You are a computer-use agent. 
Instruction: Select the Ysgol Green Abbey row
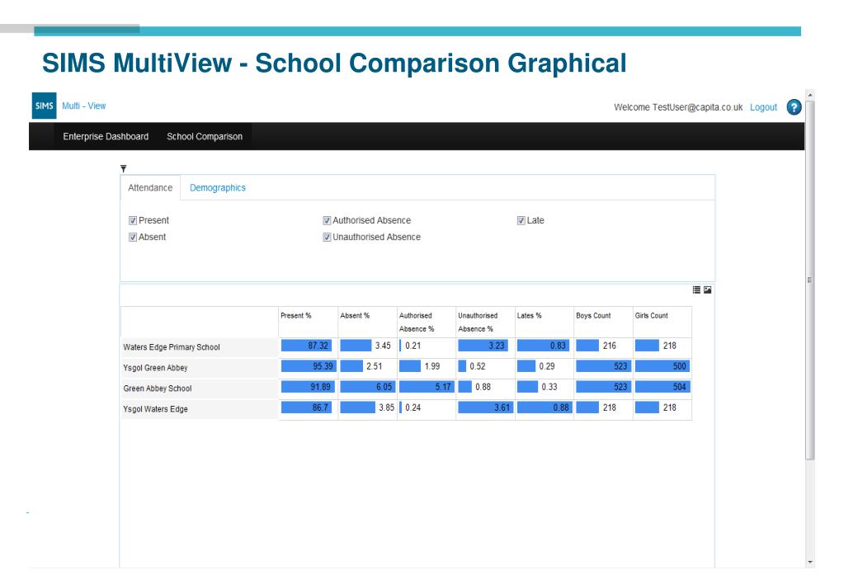[x=407, y=367]
